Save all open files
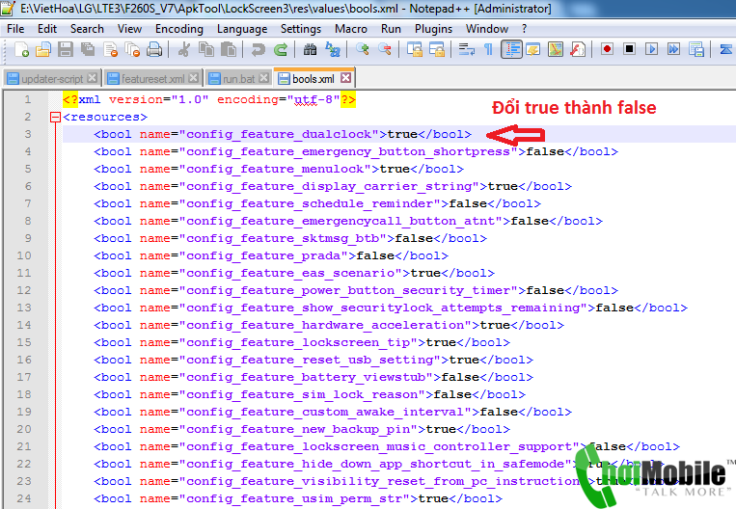Viewport: 736px width, 509px height. (x=88, y=49)
